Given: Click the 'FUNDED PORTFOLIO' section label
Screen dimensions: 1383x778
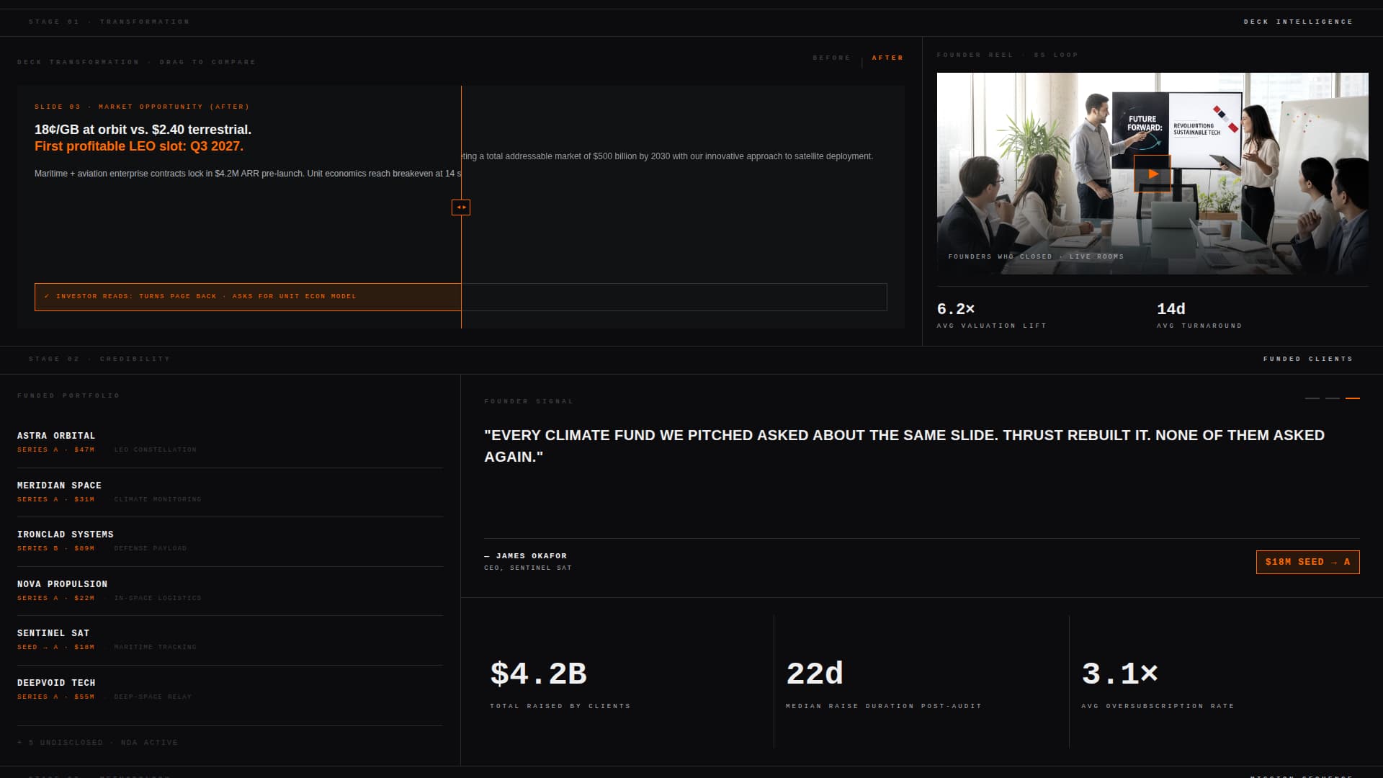Looking at the screenshot, I should 68,395.
